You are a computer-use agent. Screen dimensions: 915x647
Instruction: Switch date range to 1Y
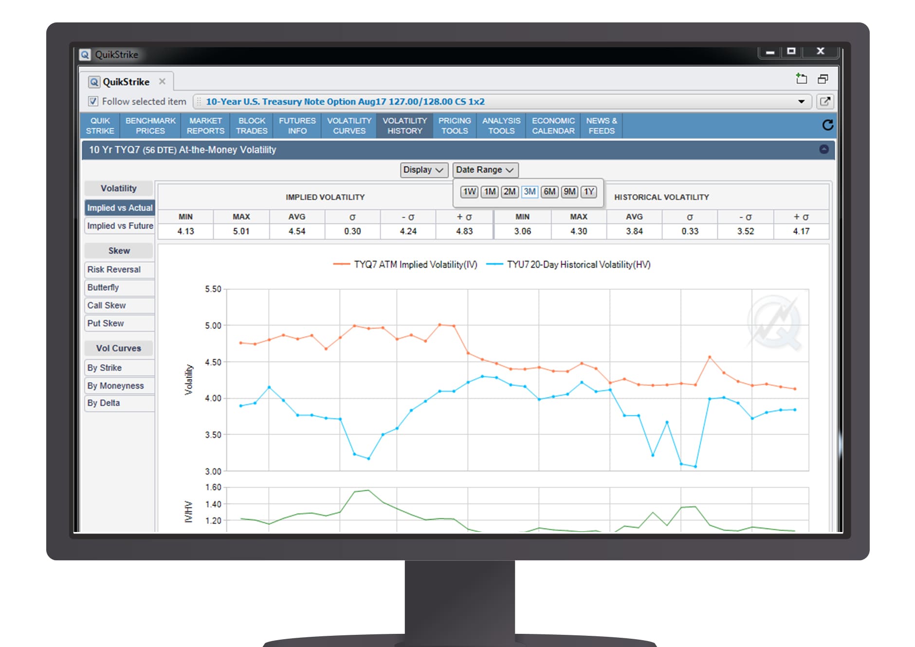[589, 191]
